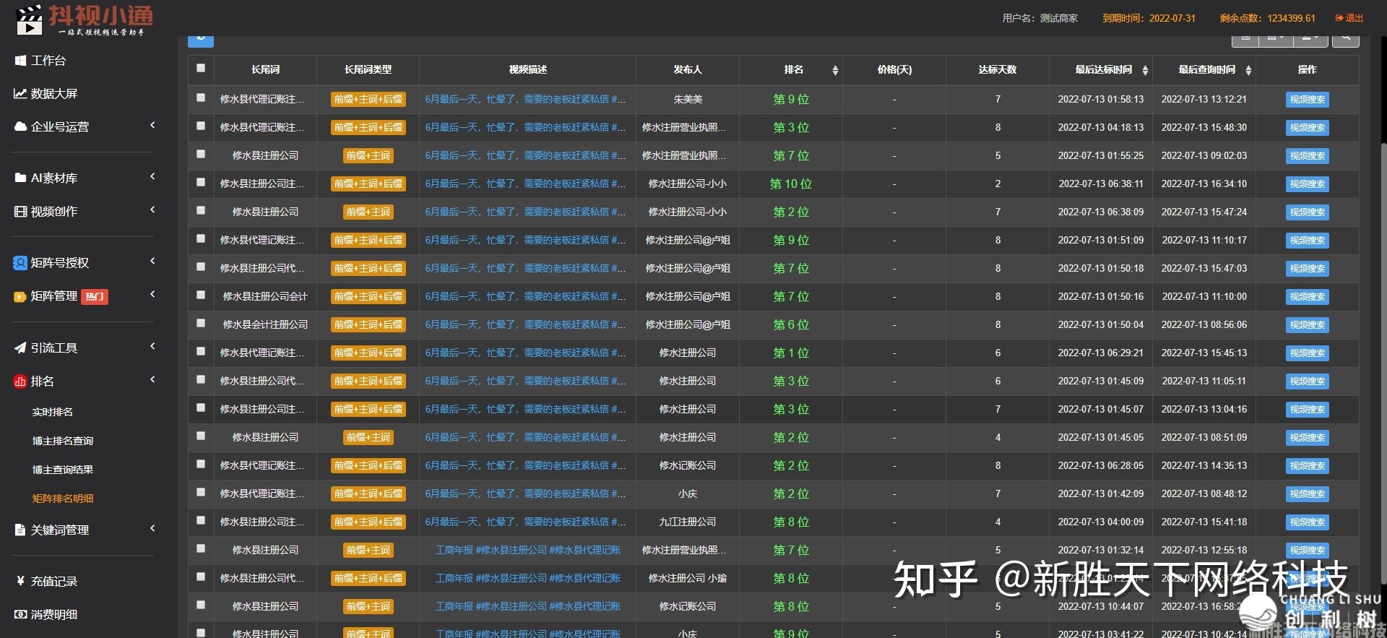
Task: Click the 企业号运营 cloud icon
Action: [x=20, y=127]
